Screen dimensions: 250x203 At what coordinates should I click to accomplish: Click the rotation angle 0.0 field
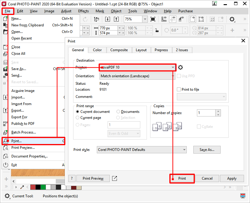click(177, 30)
